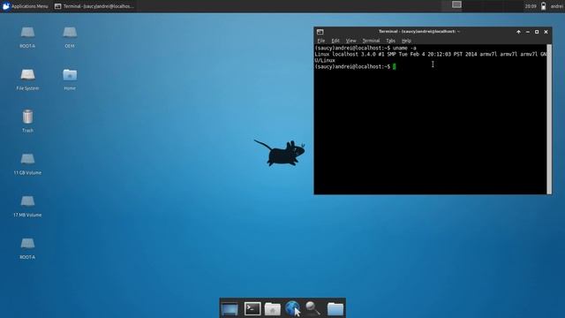Viewport: 565px width, 318px height.
Task: Click the 20:09 clock in the panel
Action: tap(531, 6)
